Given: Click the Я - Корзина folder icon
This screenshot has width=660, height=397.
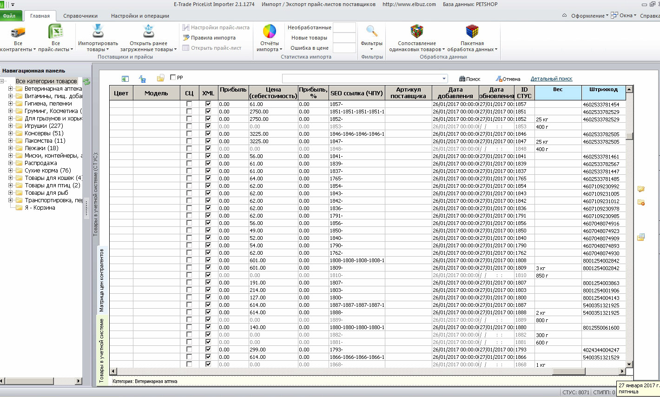Looking at the screenshot, I should pos(19,208).
